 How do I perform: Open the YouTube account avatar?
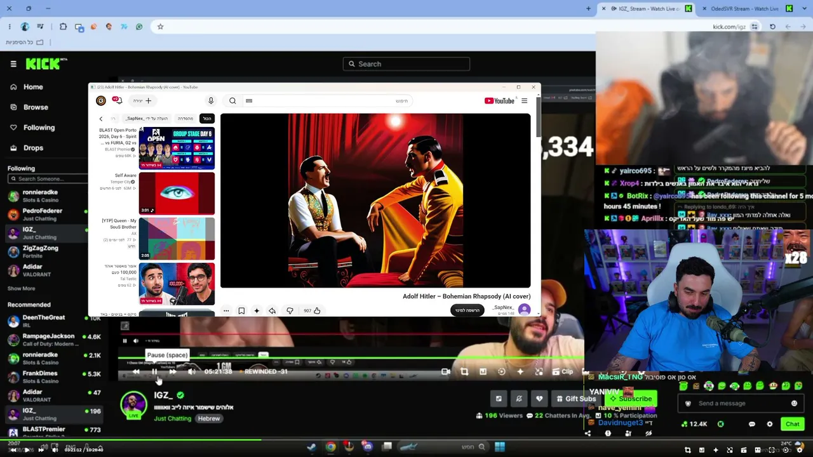pyautogui.click(x=101, y=100)
